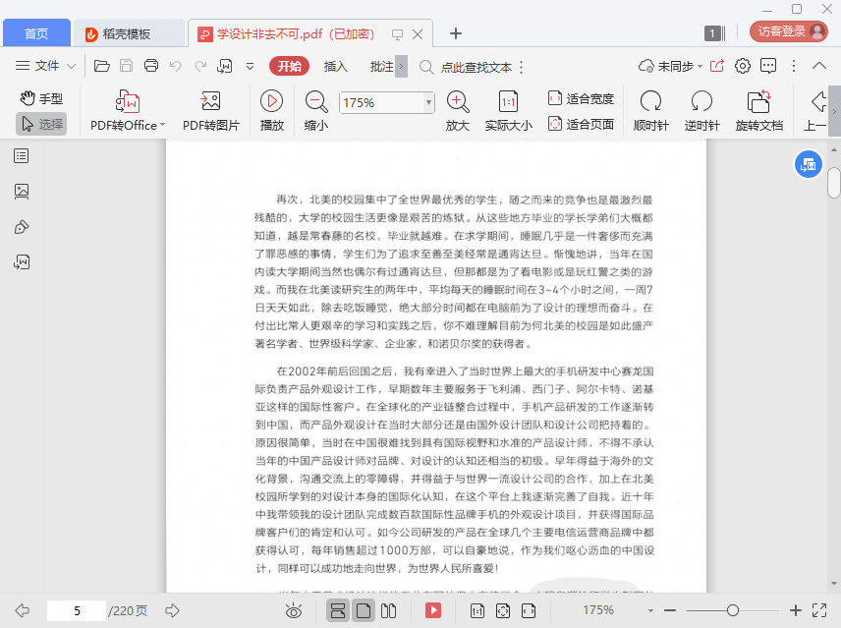Open 旋转文档 rotate document tool
This screenshot has width=841, height=628.
(x=758, y=110)
